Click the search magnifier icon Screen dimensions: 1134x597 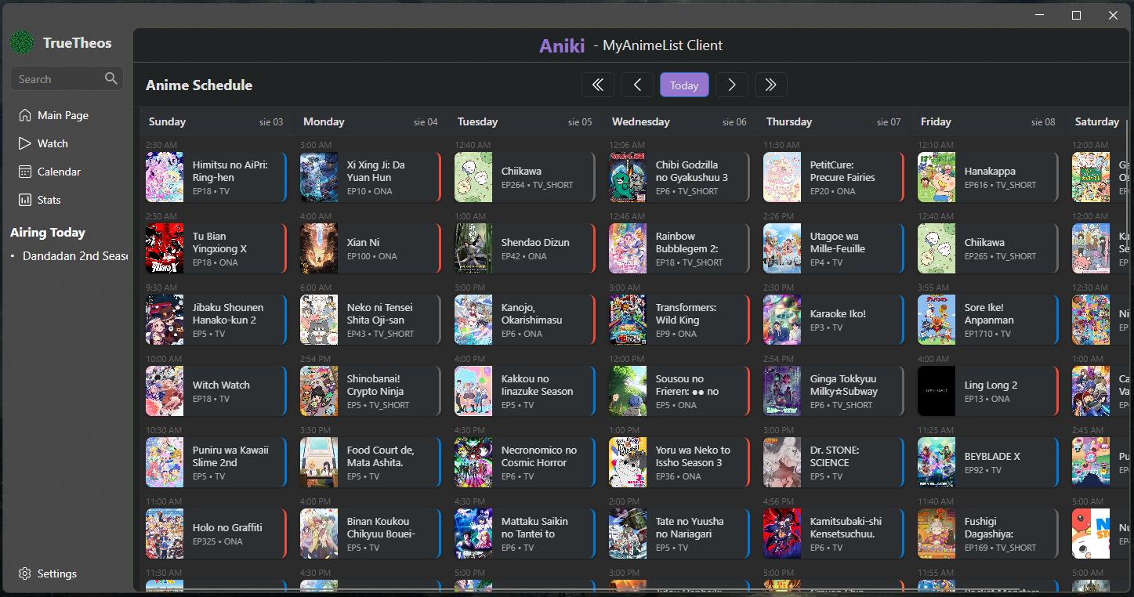tap(111, 78)
